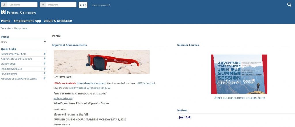
Task: Go to Home in top navigation
Action: [x=6, y=21]
